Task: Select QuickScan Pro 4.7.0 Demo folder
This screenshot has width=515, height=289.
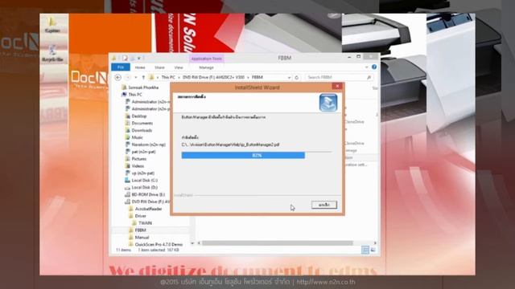Action: click(159, 244)
